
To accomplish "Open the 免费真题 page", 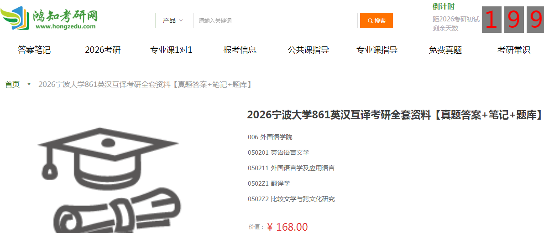I will (x=445, y=50).
